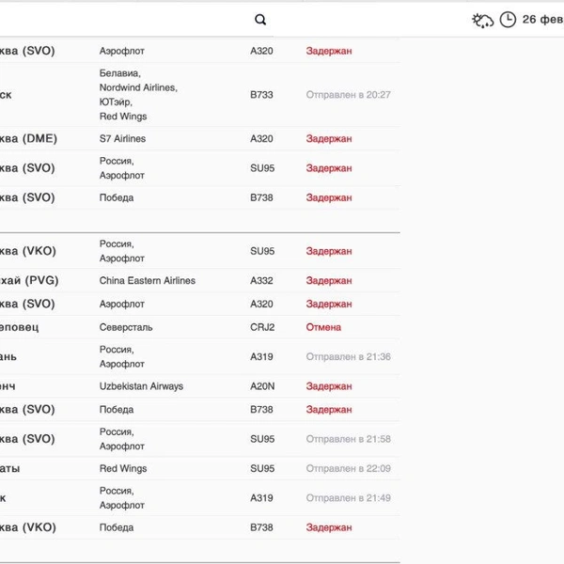Click the Отправлен в 20:27 status
The height and width of the screenshot is (564, 564).
(x=348, y=95)
